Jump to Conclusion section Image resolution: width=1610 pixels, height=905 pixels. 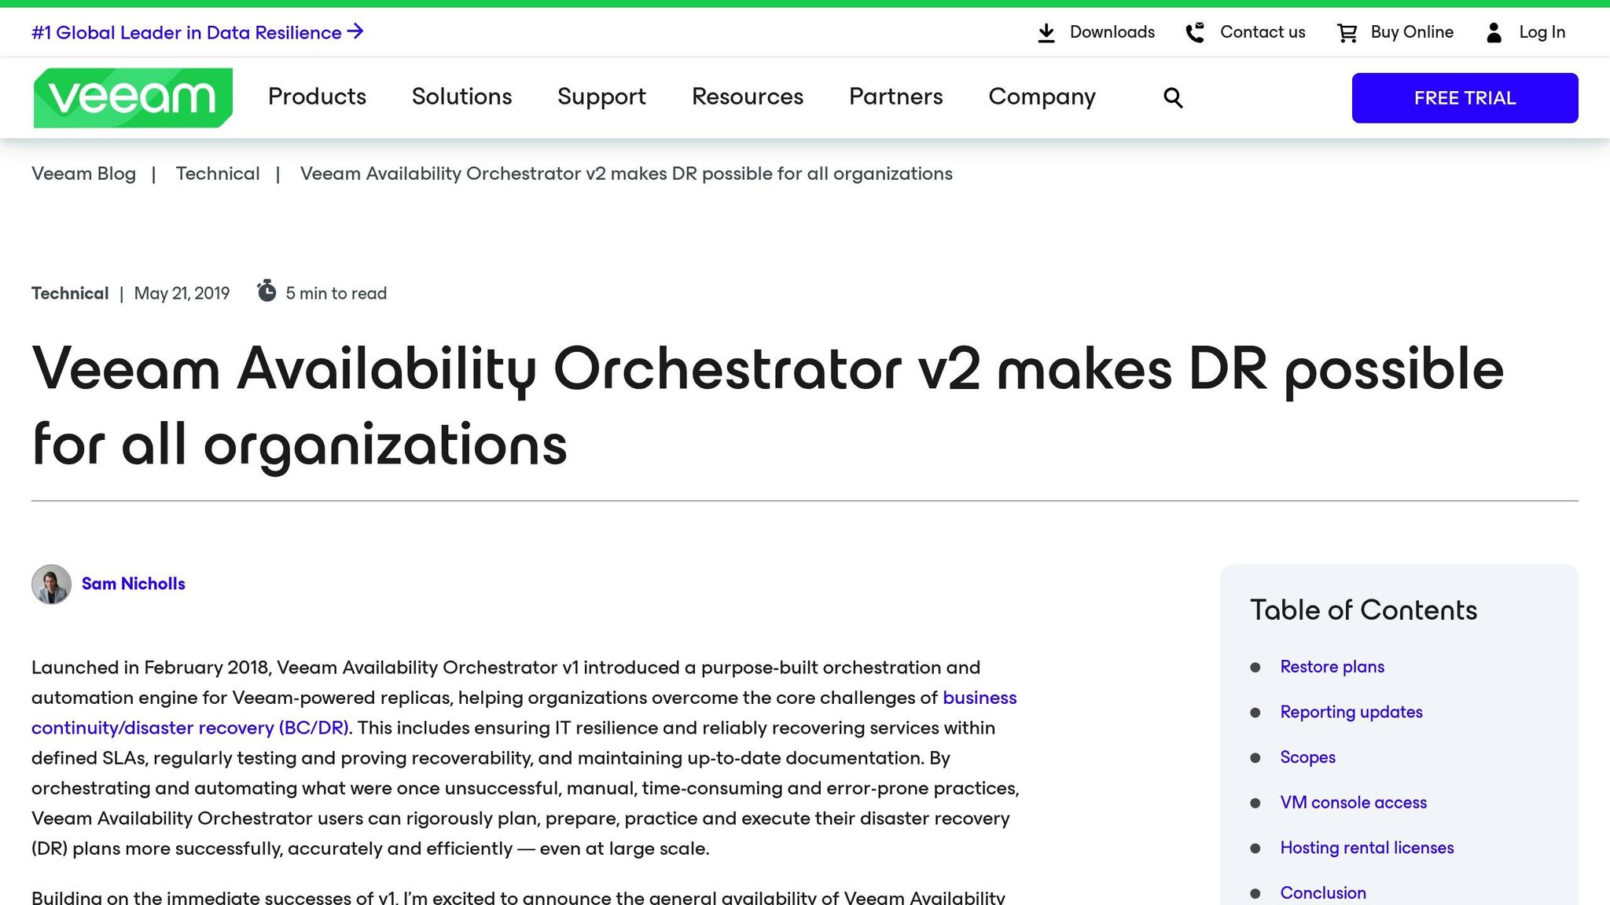(1323, 893)
